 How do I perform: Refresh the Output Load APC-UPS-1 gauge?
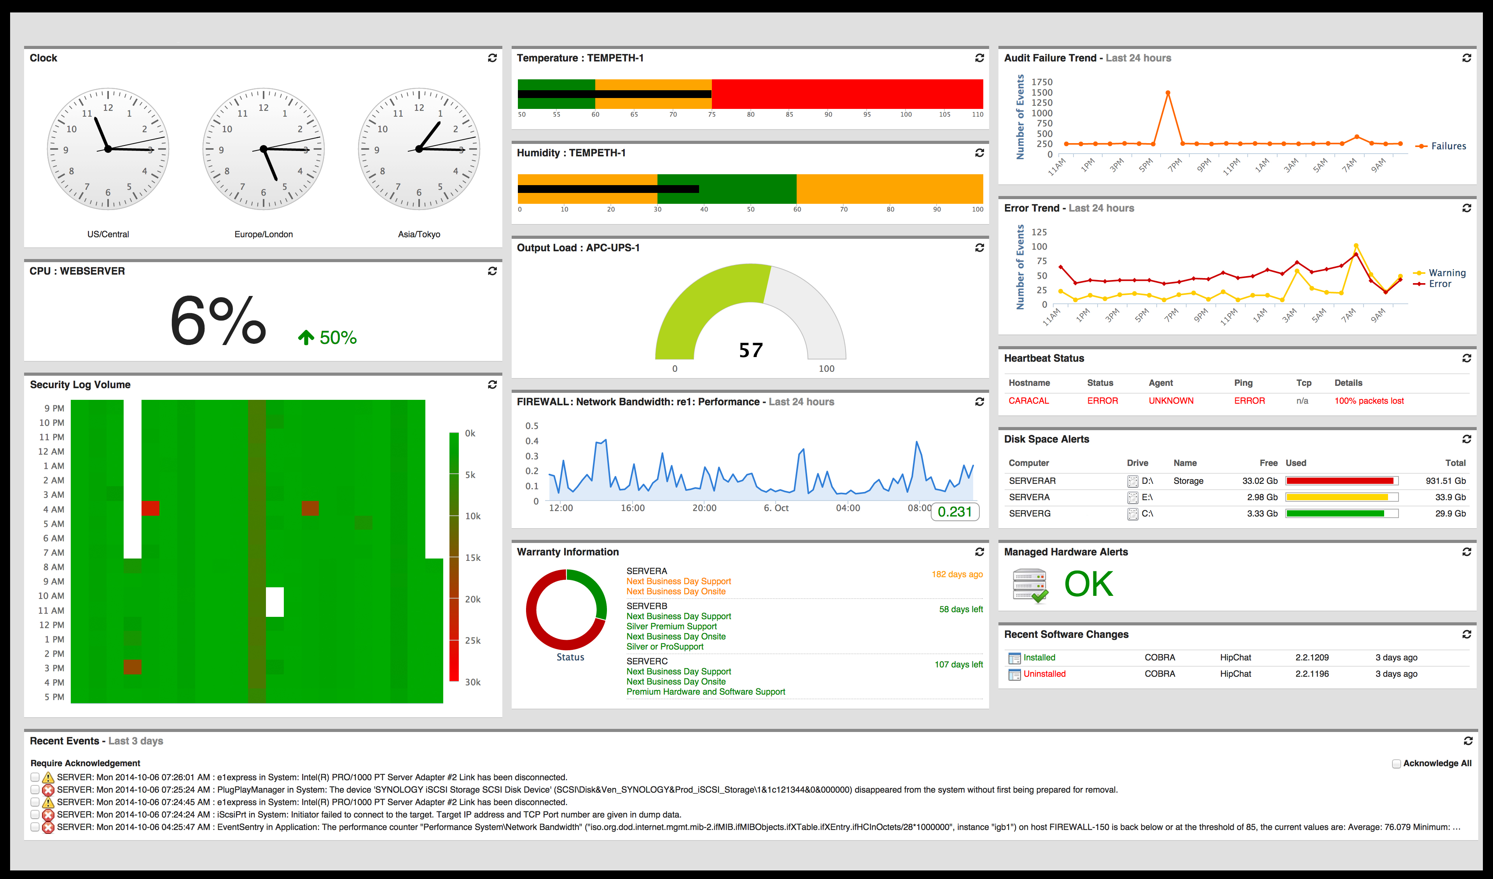click(979, 248)
